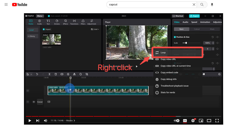The image size is (226, 127).
Task: Mute the video with the speaker icon
Action: tap(45, 121)
